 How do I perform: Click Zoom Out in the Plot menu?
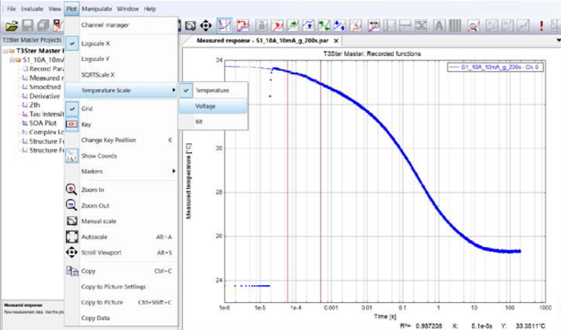121,205
